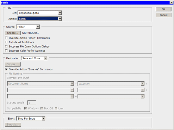Enable Override Action "Open" Commands checkbox
The width and height of the screenshot is (174, 130).
6,38
